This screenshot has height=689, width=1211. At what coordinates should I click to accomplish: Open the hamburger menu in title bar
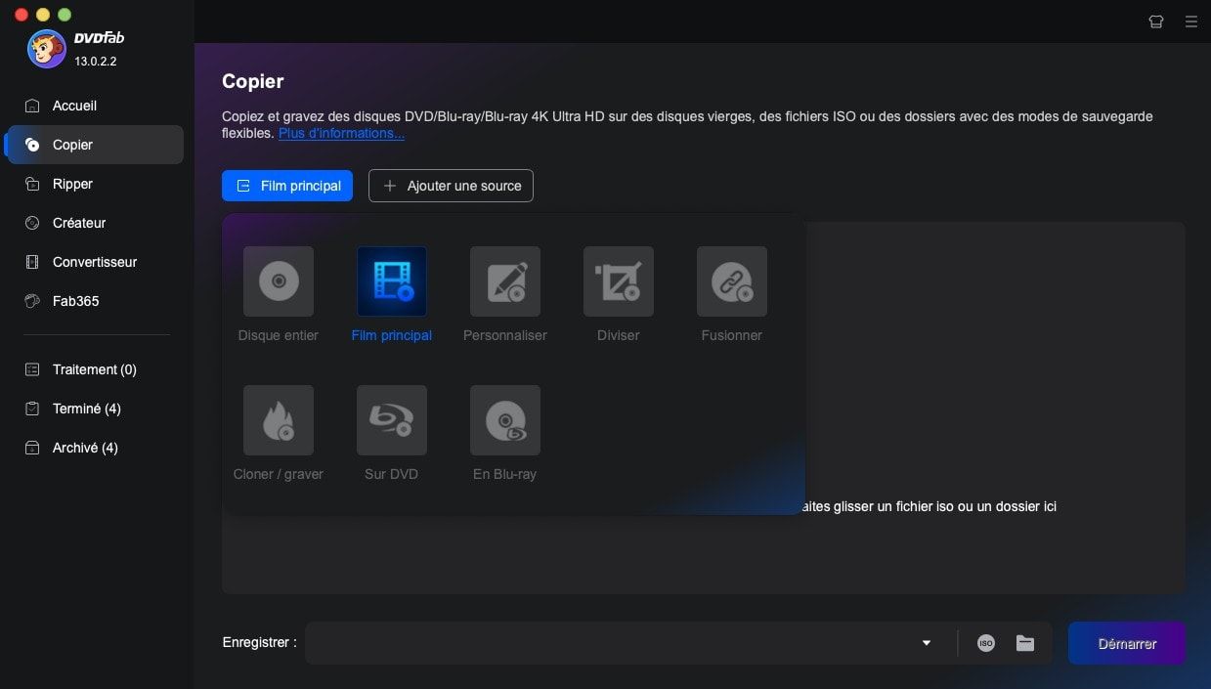[1191, 22]
